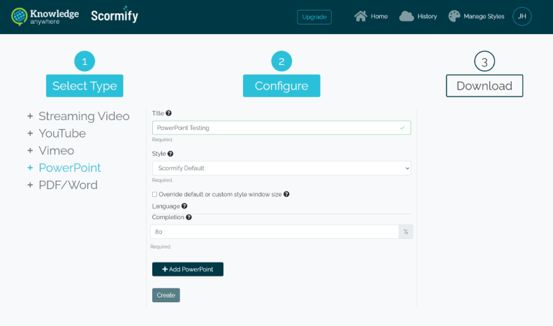Click the Knowledge Anywhere globe logo
553x326 pixels.
tap(19, 17)
